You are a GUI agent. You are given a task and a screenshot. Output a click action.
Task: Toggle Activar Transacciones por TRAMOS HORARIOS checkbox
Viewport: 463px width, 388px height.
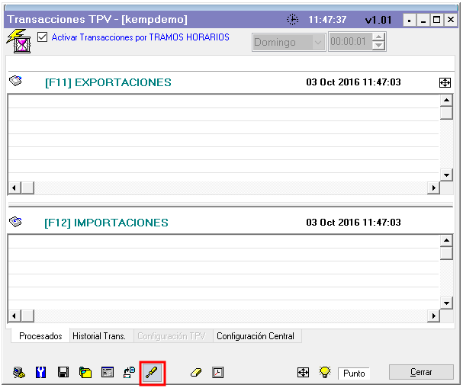pos(42,37)
